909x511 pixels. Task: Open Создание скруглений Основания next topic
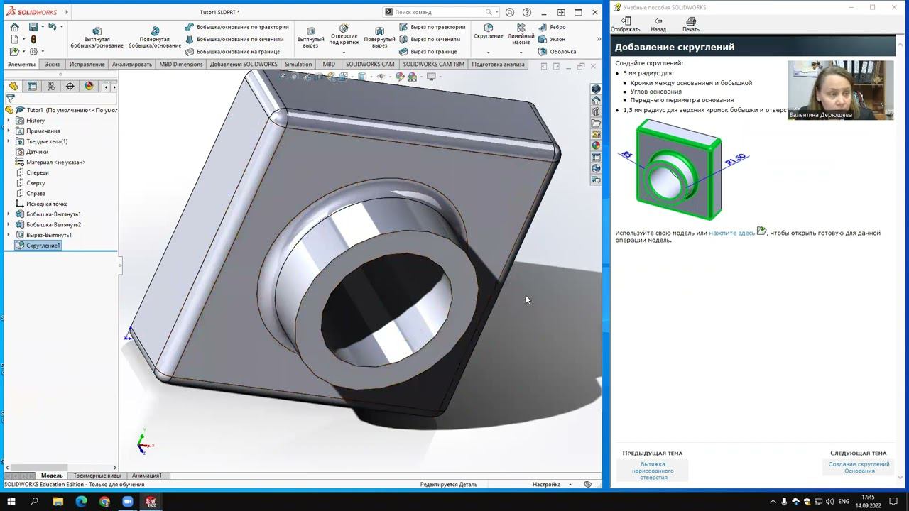(x=859, y=468)
